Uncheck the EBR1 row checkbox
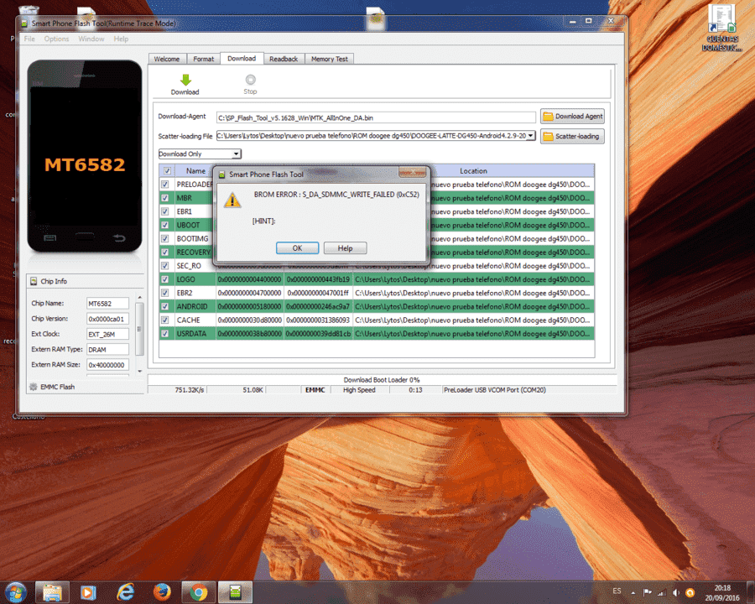 (x=165, y=211)
